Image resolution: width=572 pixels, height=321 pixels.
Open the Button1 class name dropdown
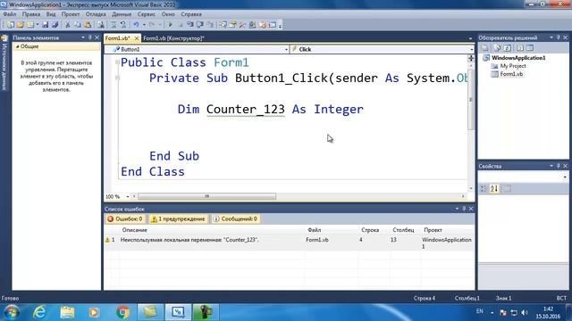286,50
